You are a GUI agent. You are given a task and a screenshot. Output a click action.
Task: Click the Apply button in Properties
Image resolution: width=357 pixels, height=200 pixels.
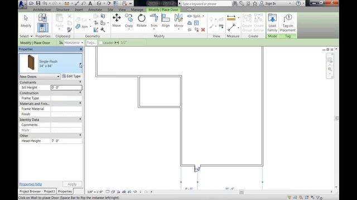(72, 184)
